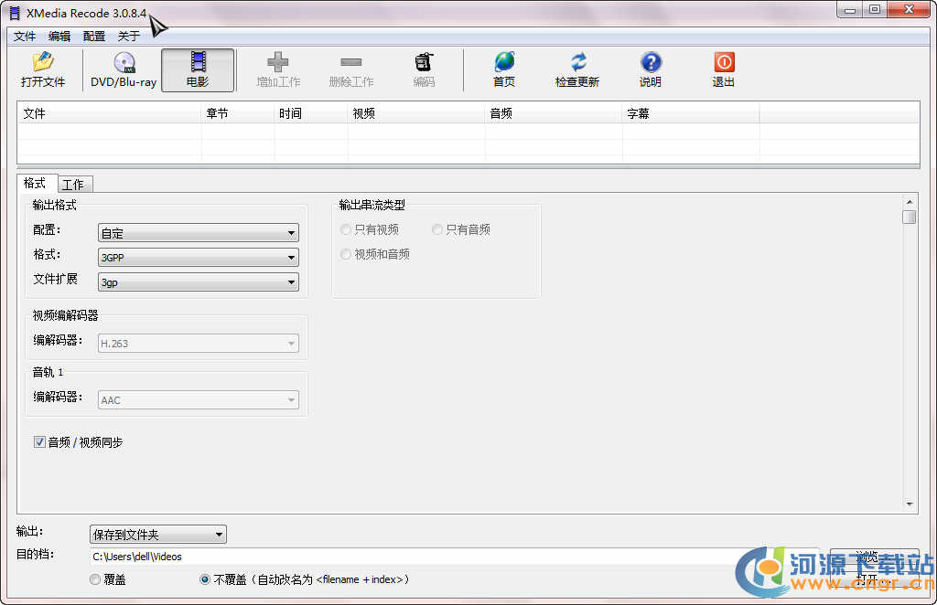Open the 首页 homepage globe icon

click(x=504, y=62)
